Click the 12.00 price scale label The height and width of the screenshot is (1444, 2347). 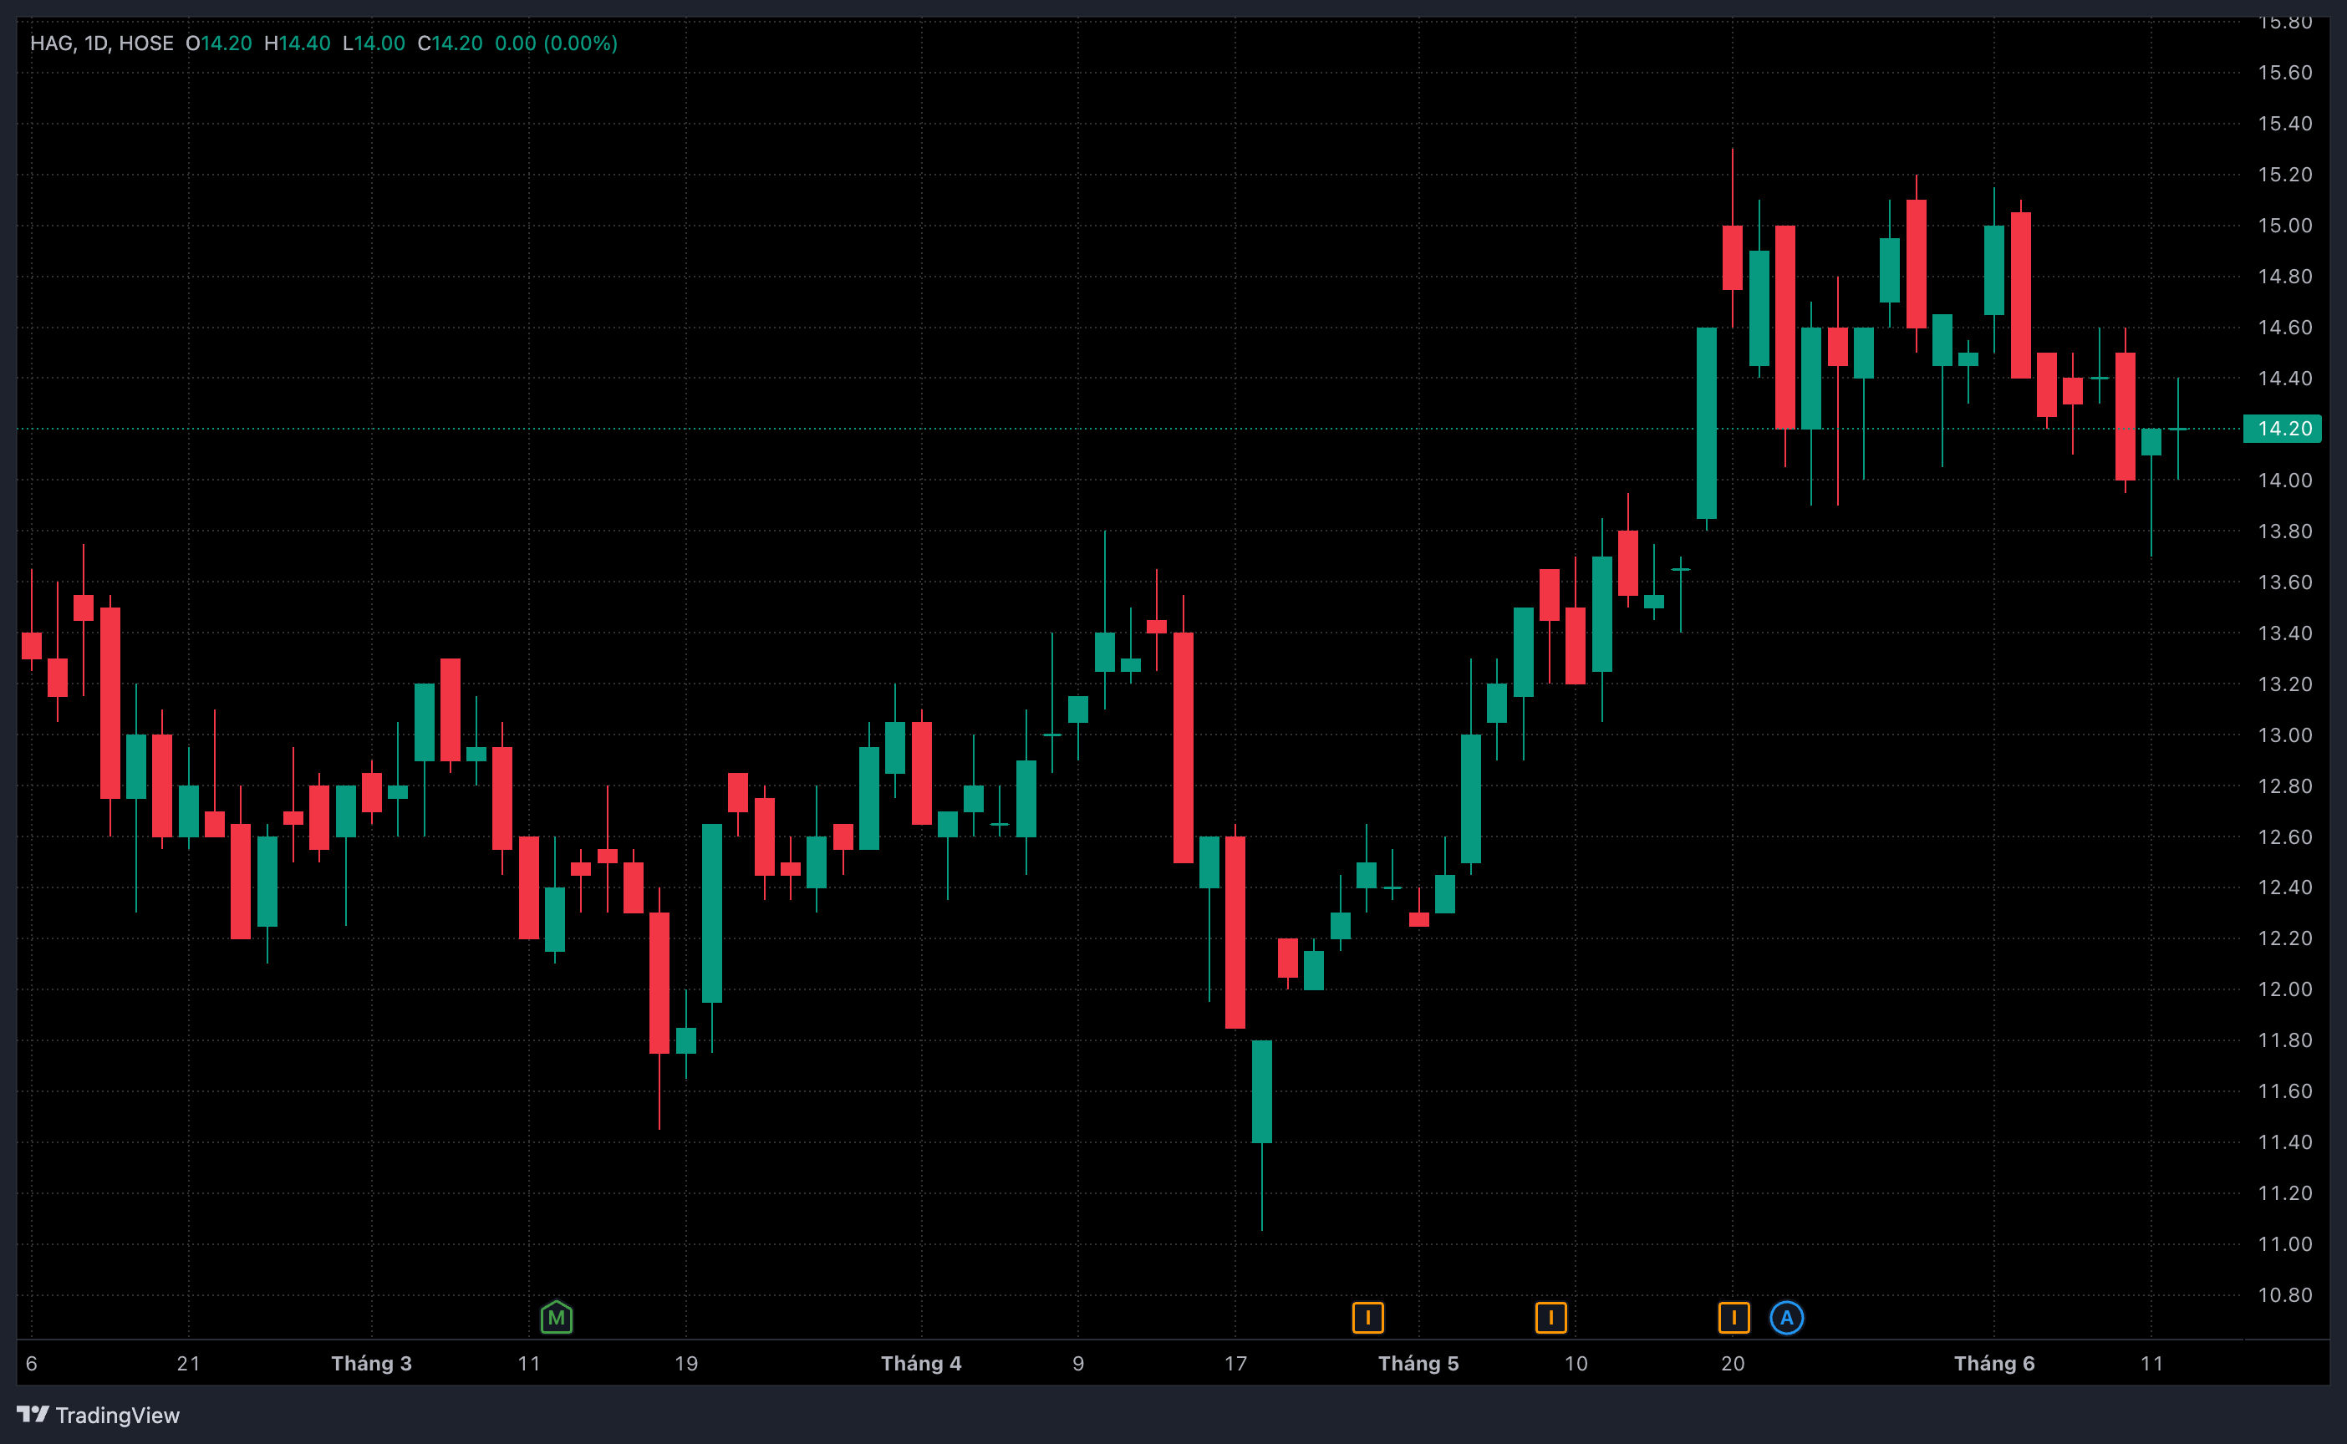(2285, 989)
